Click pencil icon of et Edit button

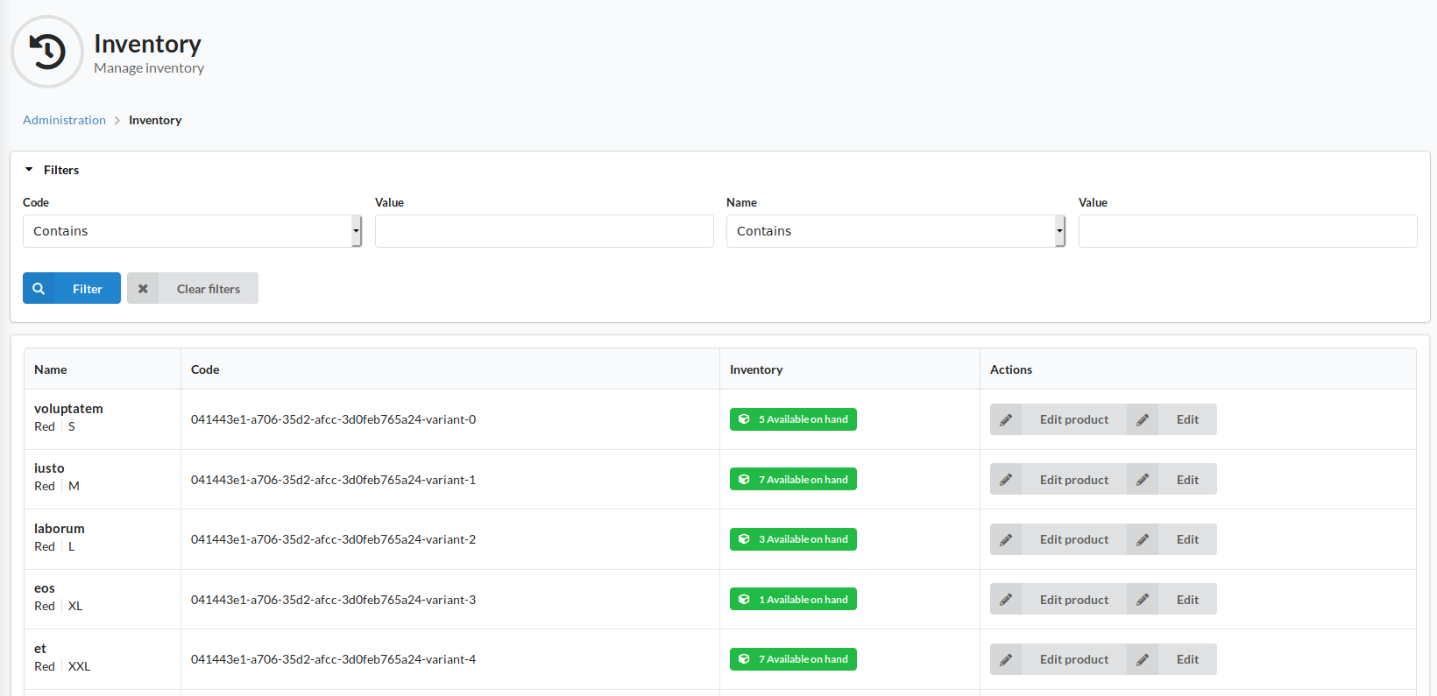click(1143, 659)
